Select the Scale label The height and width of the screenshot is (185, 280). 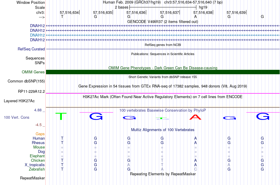pos(40,7)
